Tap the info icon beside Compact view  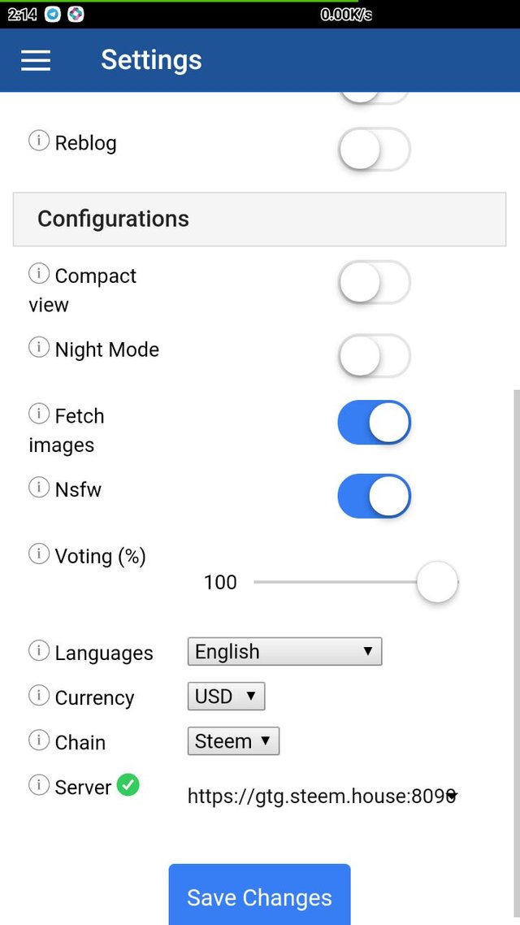coord(39,274)
